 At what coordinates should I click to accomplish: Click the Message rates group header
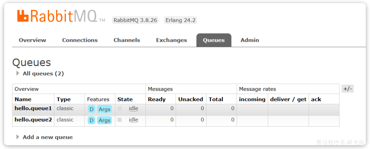257,89
